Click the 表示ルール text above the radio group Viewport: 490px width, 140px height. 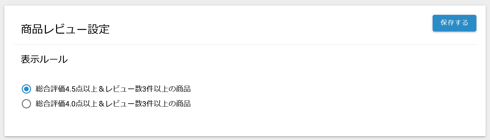(x=44, y=59)
